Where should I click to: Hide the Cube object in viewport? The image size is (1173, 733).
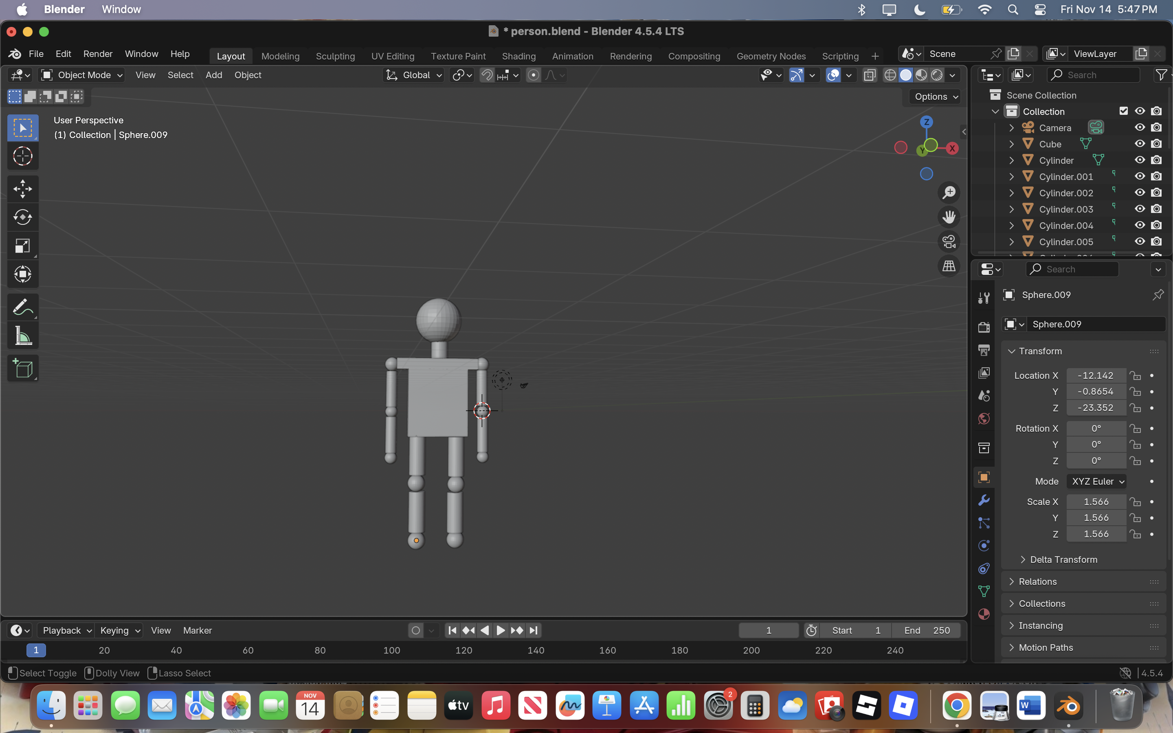(1140, 144)
